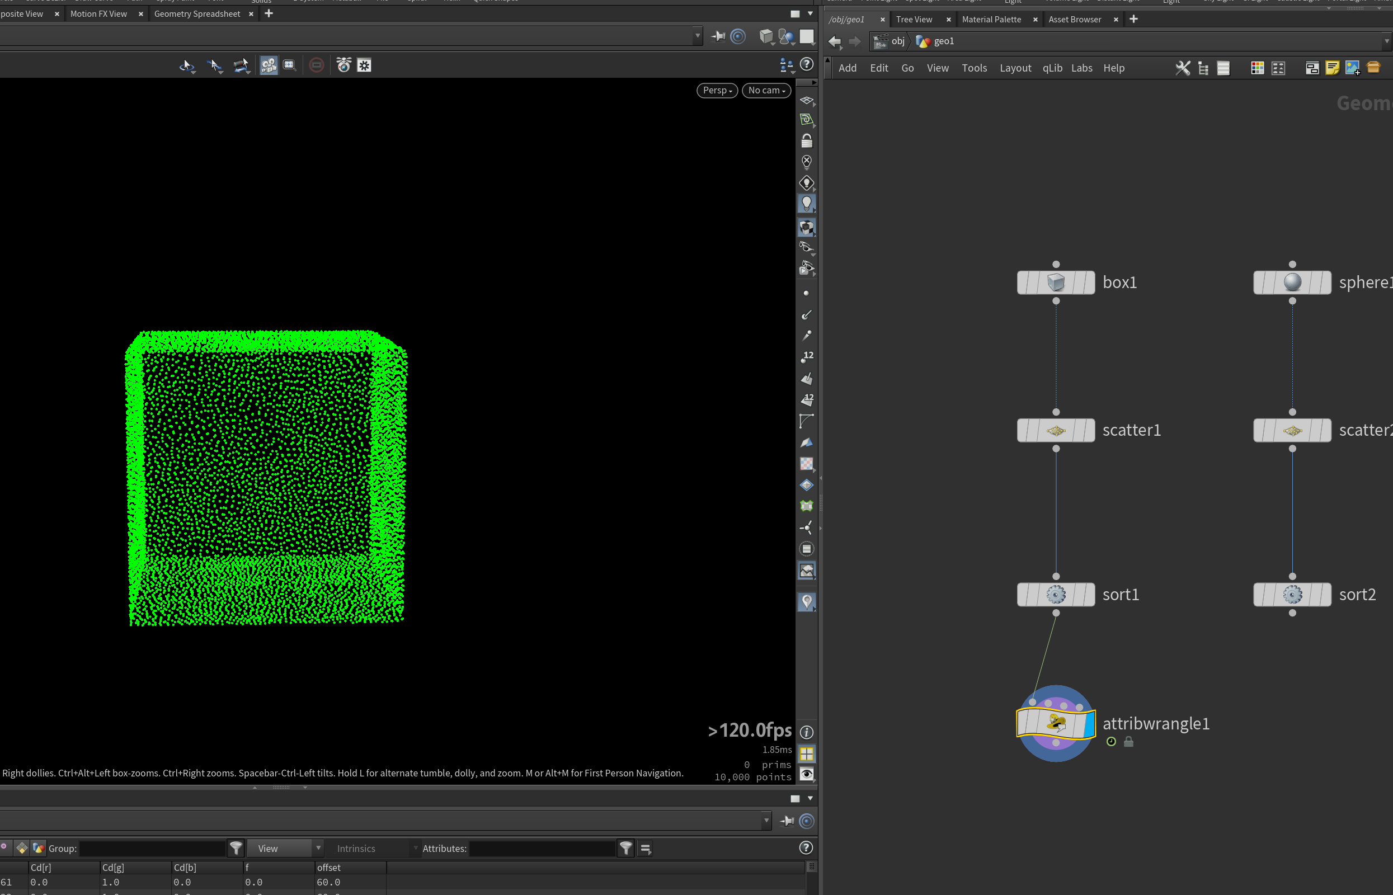Open the No cam camera dropdown
Viewport: 1393px width, 895px height.
(x=766, y=91)
